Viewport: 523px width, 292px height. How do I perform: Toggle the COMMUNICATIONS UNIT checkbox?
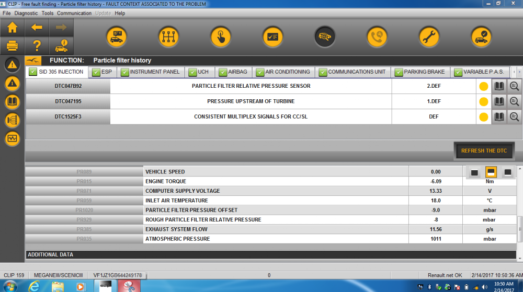coord(323,72)
